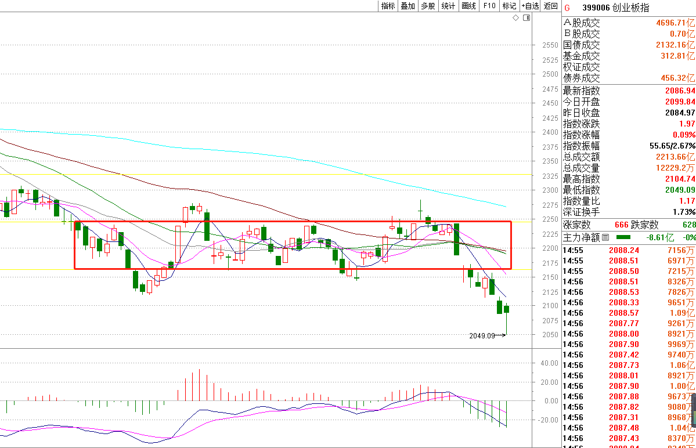Screen dimensions: 696x448
Task: Select the 最新指数 value 2086.94
Action: point(680,91)
